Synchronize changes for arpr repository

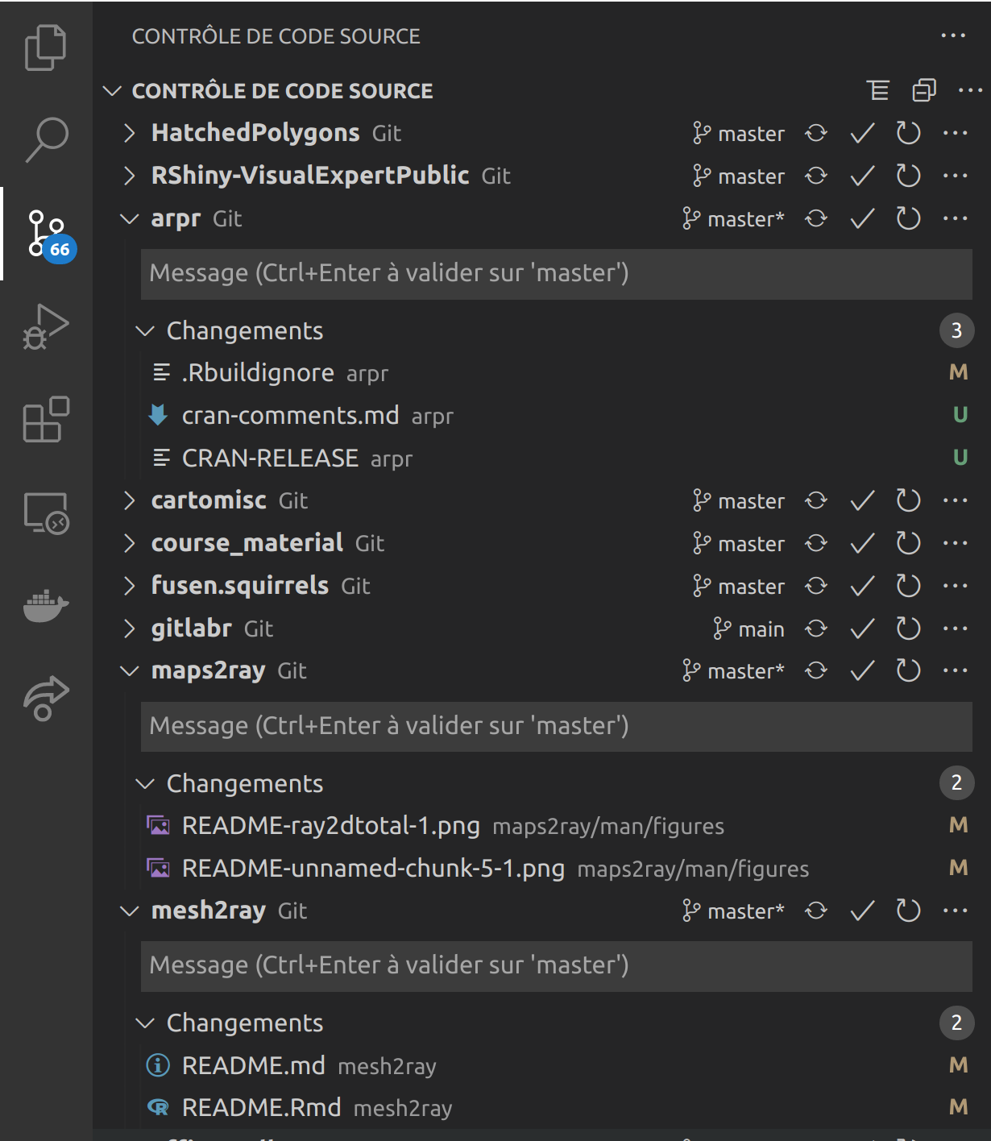tap(816, 218)
